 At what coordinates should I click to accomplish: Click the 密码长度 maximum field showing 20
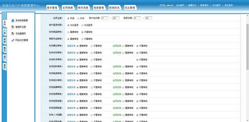[148, 18]
